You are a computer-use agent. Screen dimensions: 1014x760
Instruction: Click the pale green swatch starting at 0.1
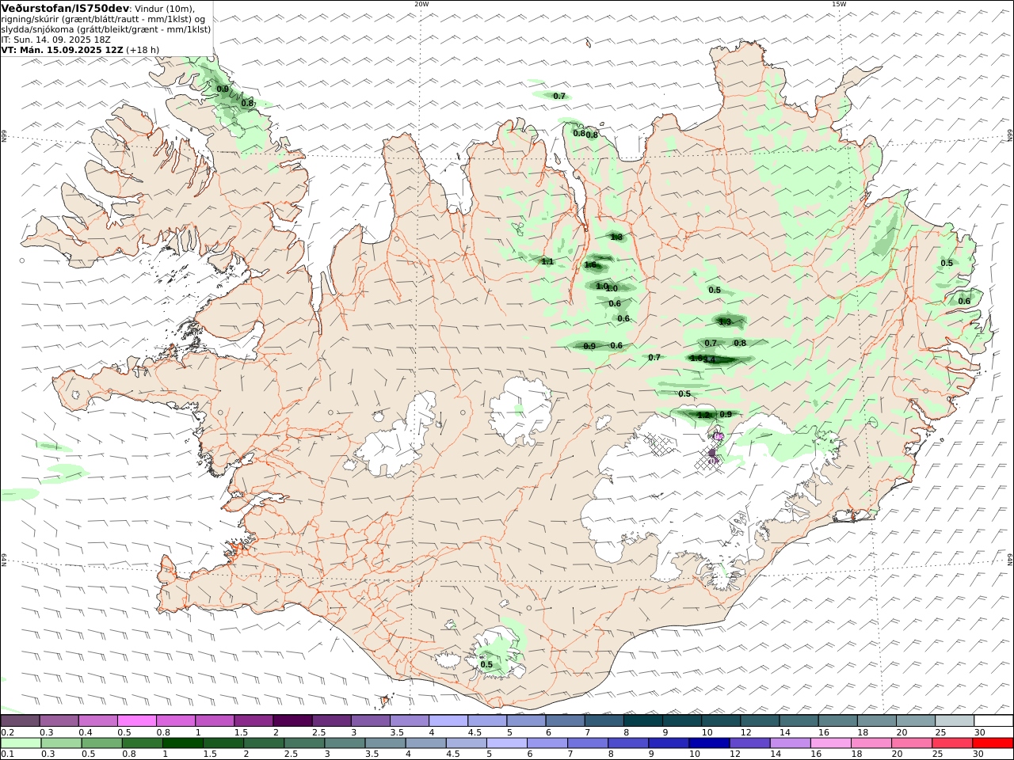(x=21, y=743)
